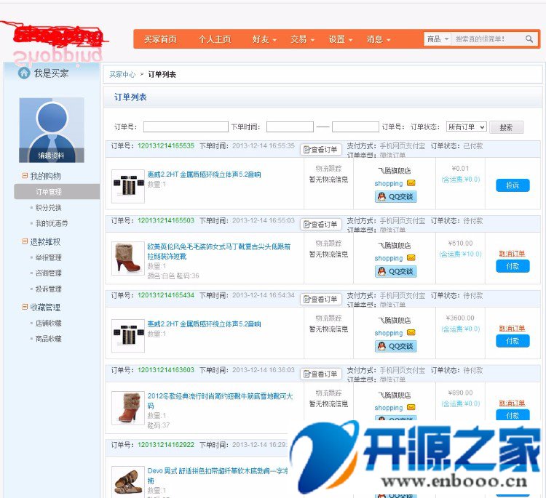The image size is (546, 498).
Task: Open 我的优惠券 in the sidebar
Action: click(x=52, y=223)
